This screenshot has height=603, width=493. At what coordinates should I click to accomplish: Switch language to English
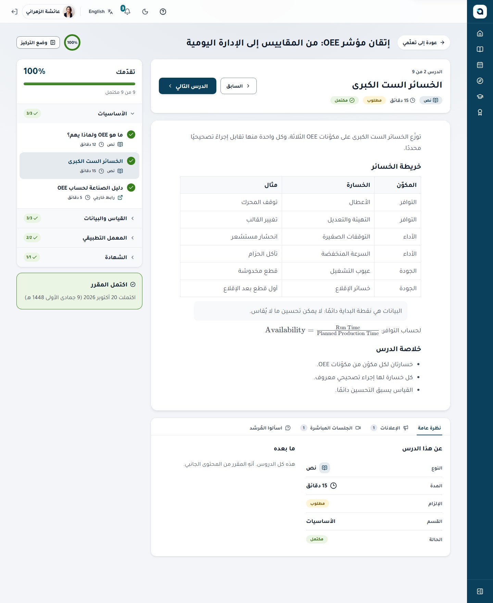coord(101,12)
